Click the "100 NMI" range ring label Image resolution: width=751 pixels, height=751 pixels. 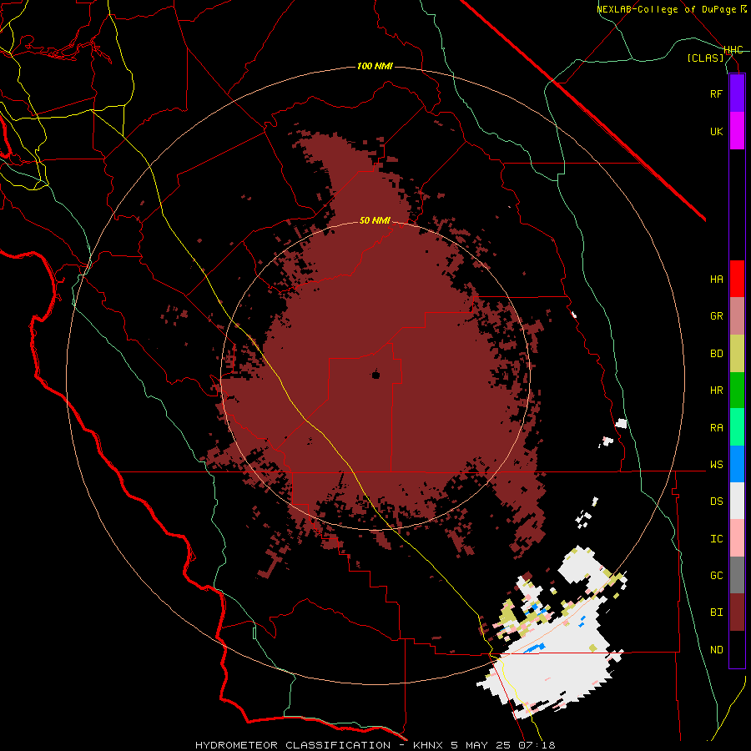click(375, 66)
